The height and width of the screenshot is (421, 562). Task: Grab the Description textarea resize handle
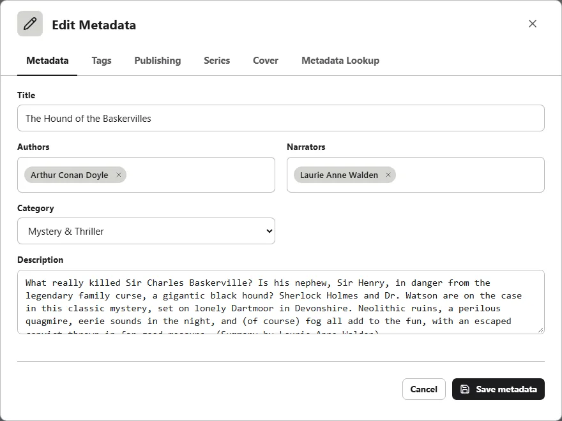point(540,330)
